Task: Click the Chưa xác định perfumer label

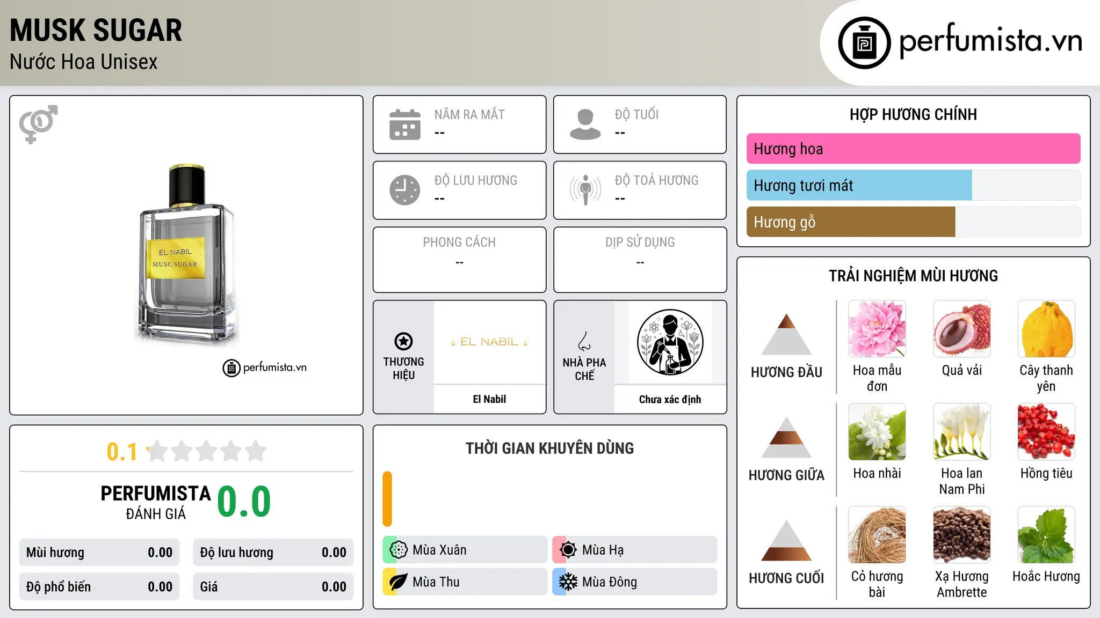Action: (x=670, y=399)
